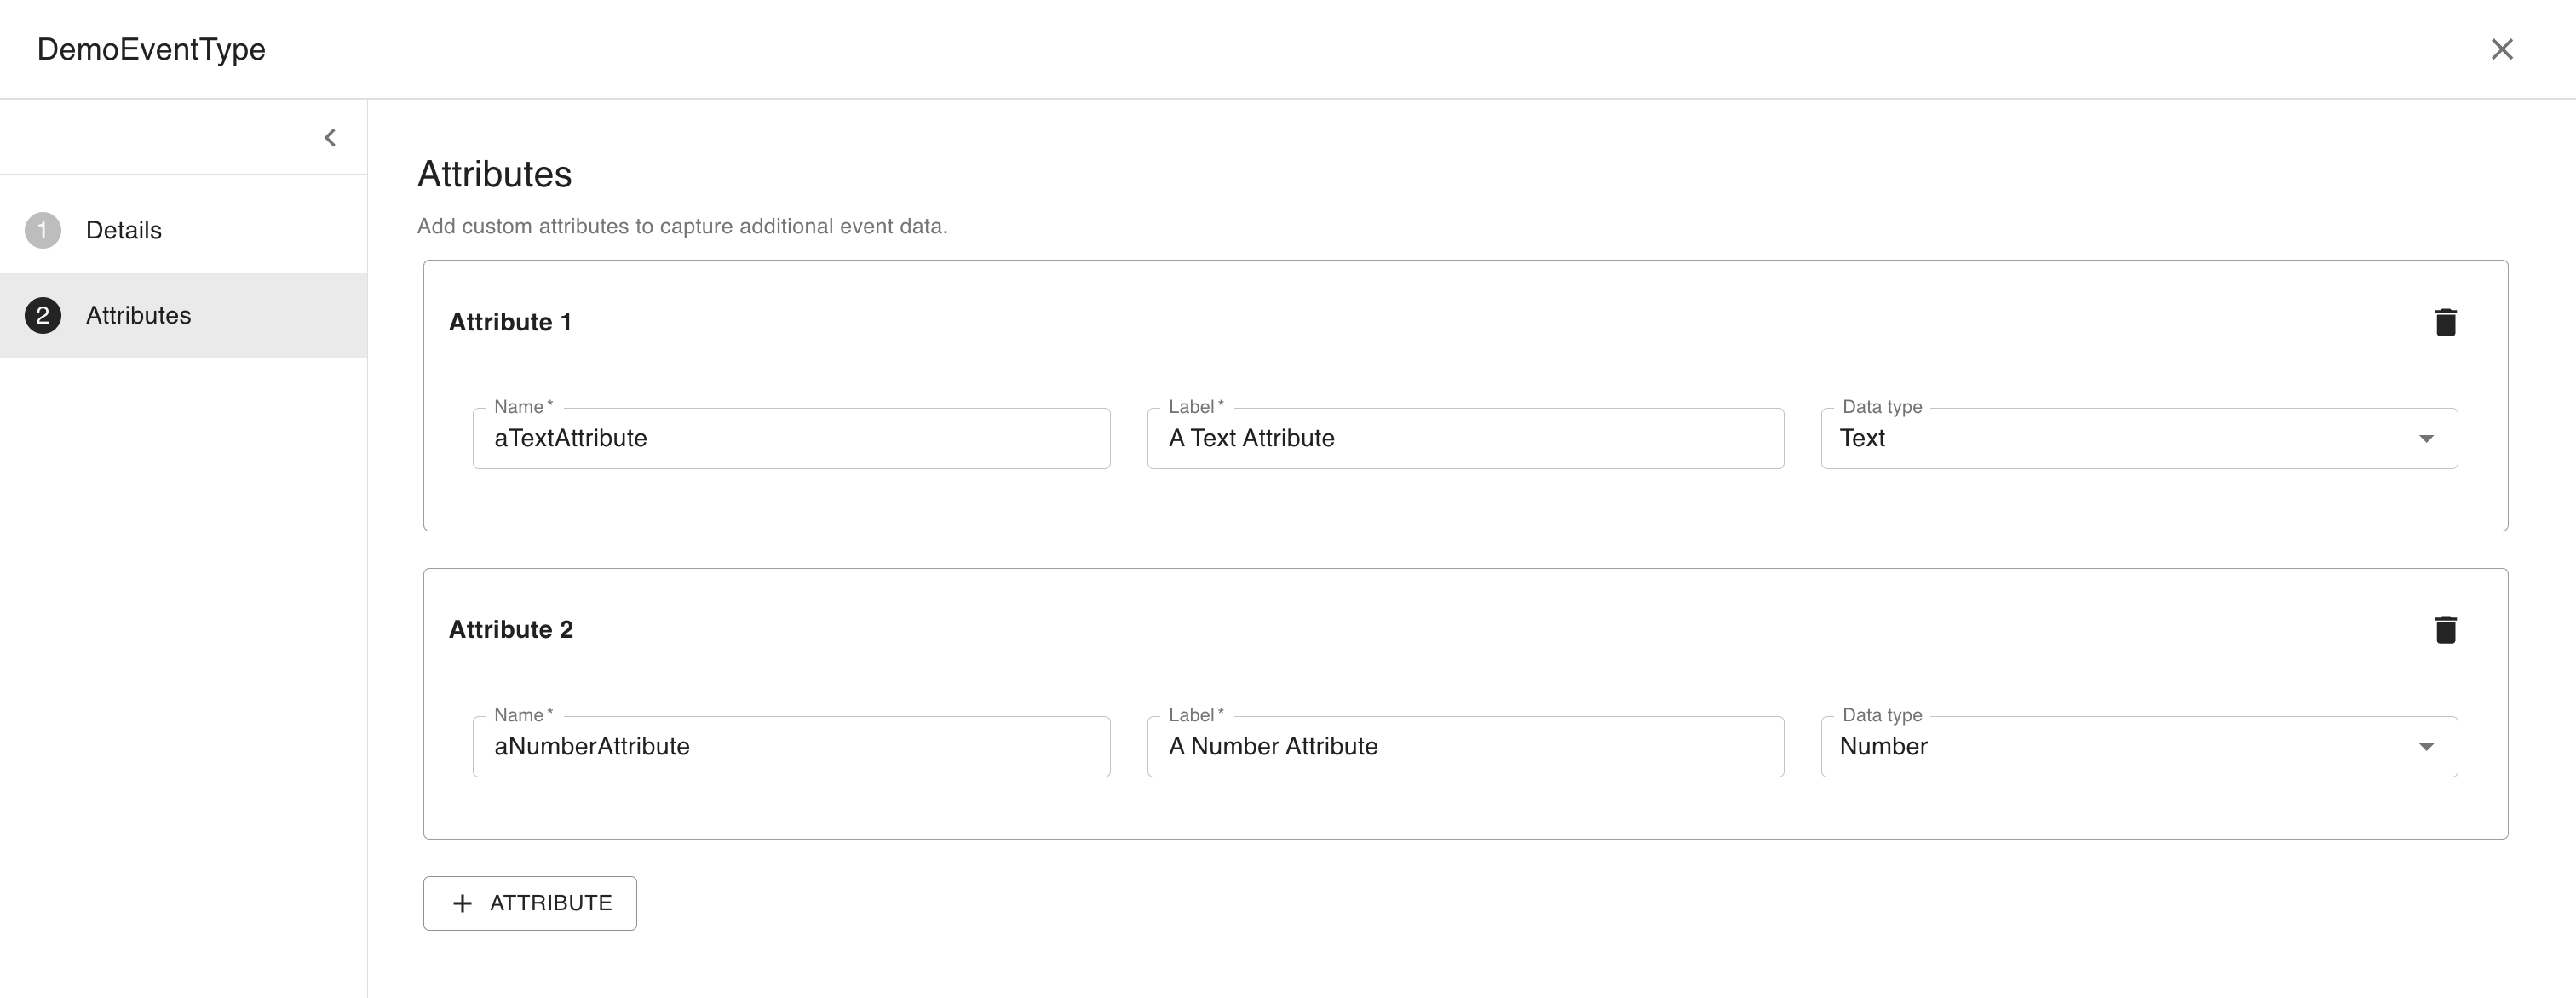2576x998 pixels.
Task: Click the step 1 circle icon
Action: click(x=43, y=230)
